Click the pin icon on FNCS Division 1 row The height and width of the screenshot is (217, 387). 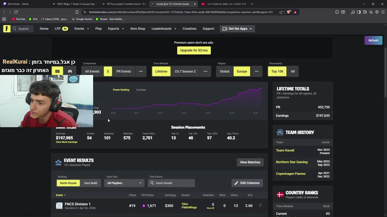point(260,205)
